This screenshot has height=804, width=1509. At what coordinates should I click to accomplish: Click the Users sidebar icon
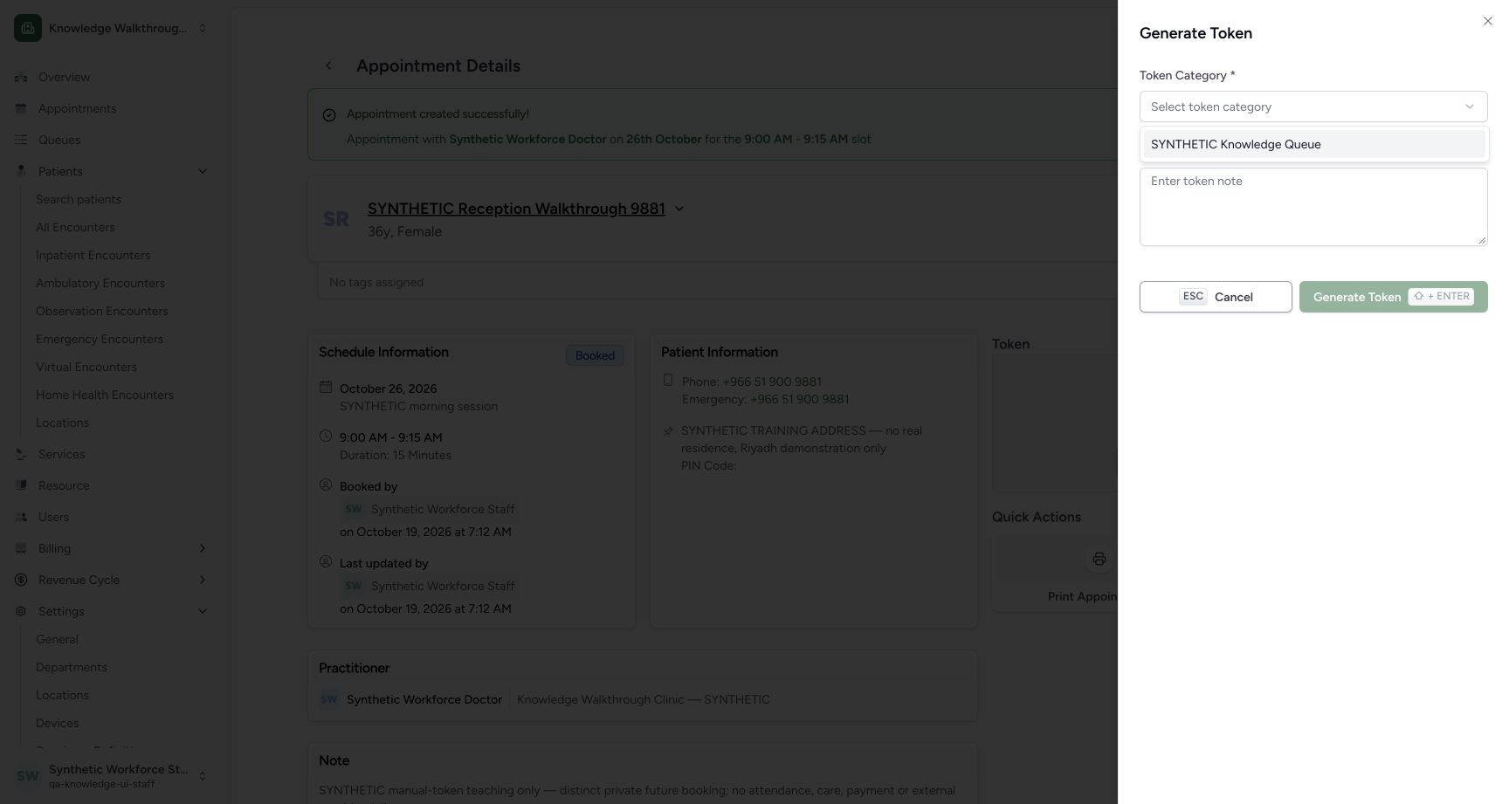(x=21, y=517)
